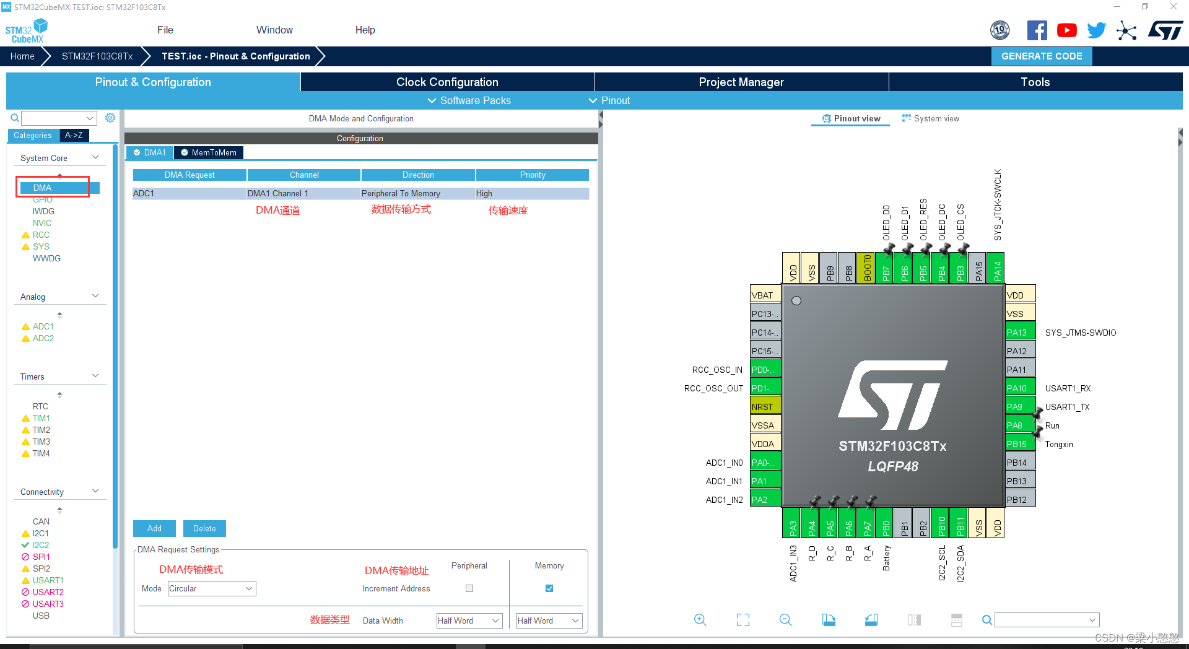The height and width of the screenshot is (649, 1189).
Task: Select ADC1 in Analog category
Action: tap(43, 326)
